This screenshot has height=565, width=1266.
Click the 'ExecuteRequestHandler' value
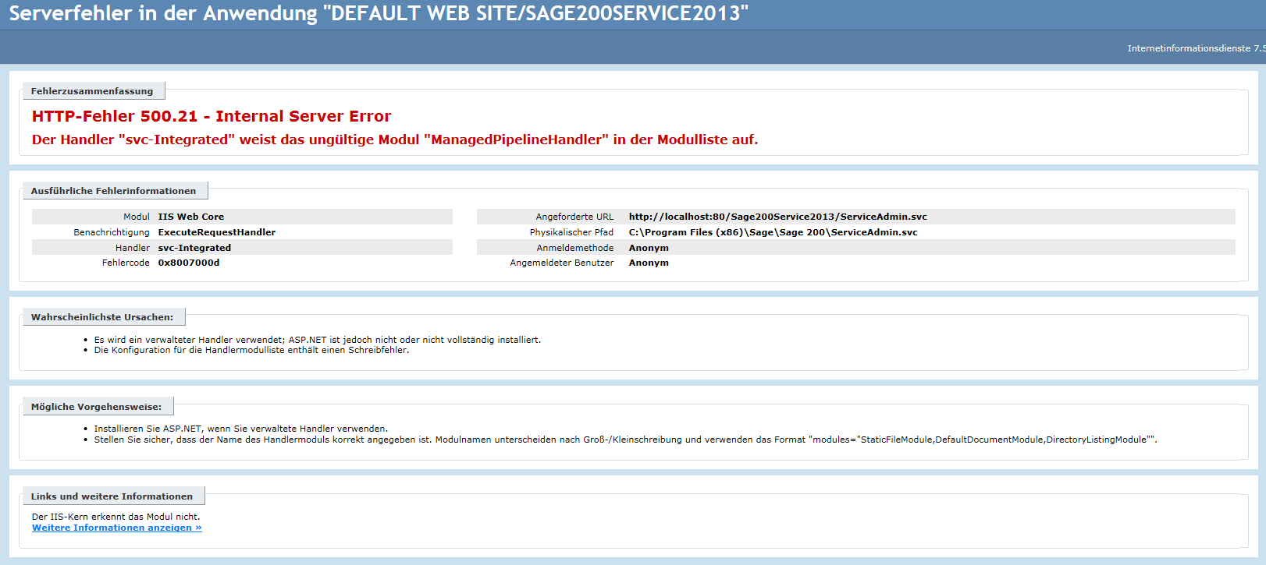[216, 232]
